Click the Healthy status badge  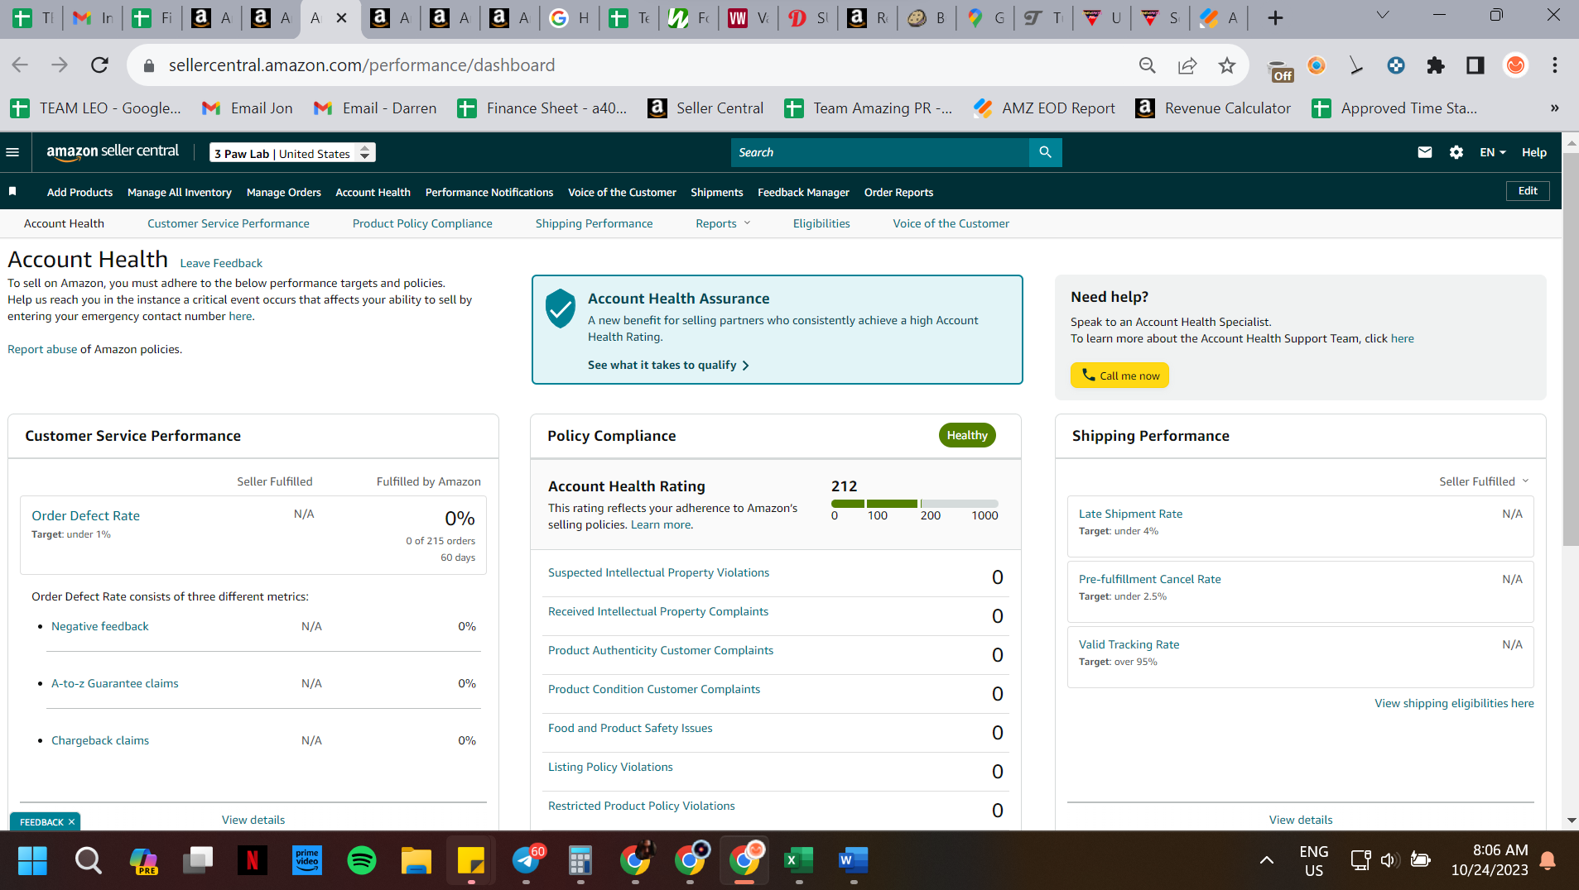click(x=967, y=435)
